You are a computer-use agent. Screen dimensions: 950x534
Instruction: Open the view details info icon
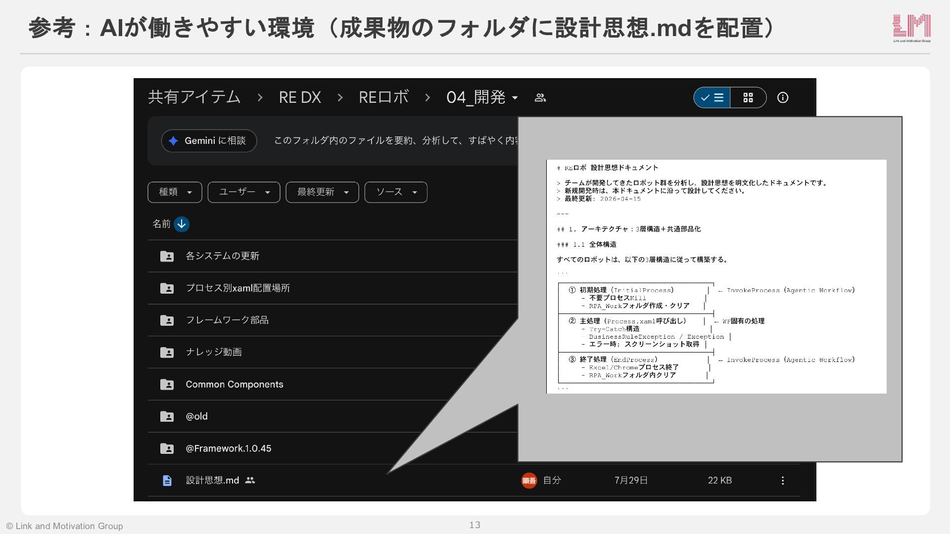[783, 98]
